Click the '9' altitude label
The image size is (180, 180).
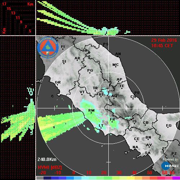click(21, 22)
